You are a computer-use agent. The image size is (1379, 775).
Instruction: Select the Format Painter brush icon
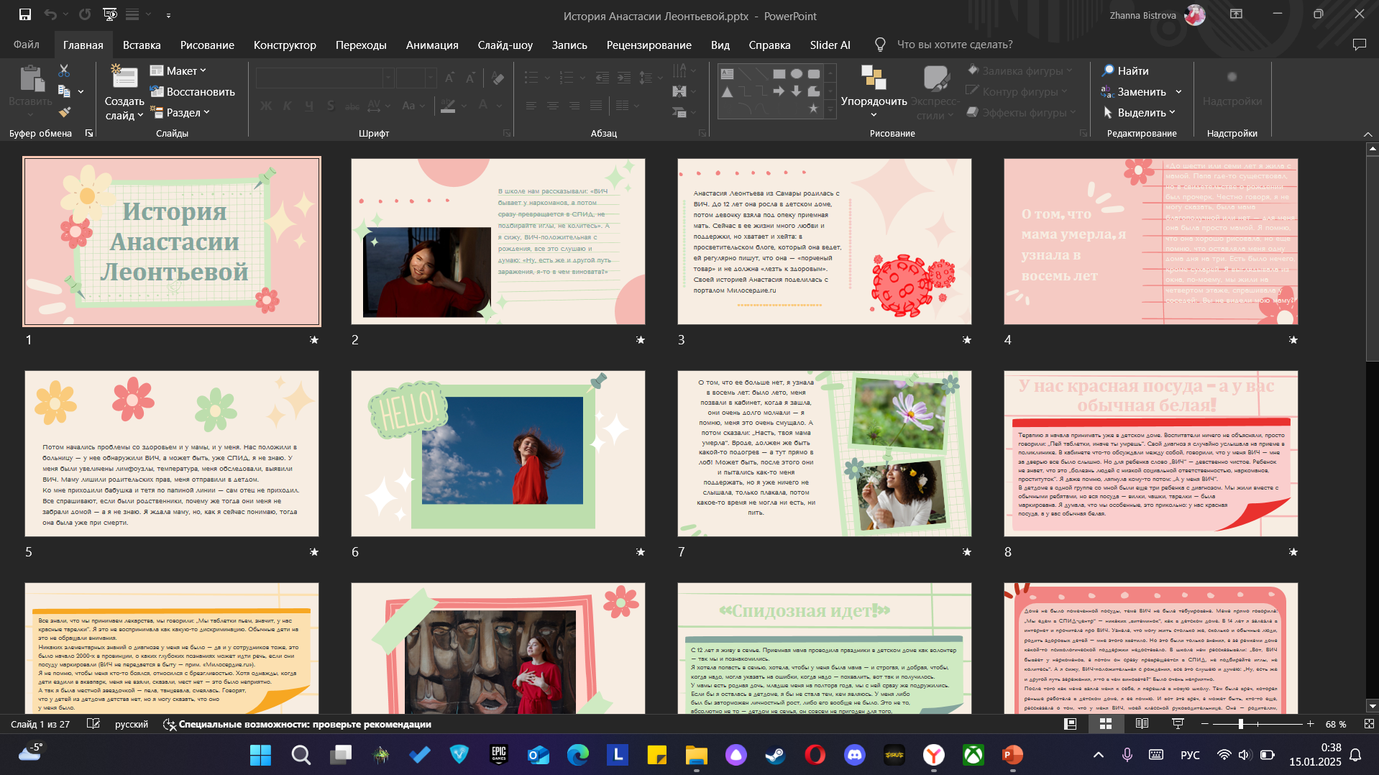pos(64,111)
